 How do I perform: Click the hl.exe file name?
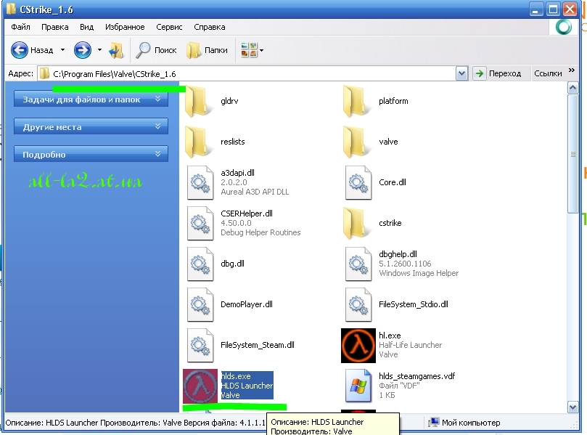390,336
